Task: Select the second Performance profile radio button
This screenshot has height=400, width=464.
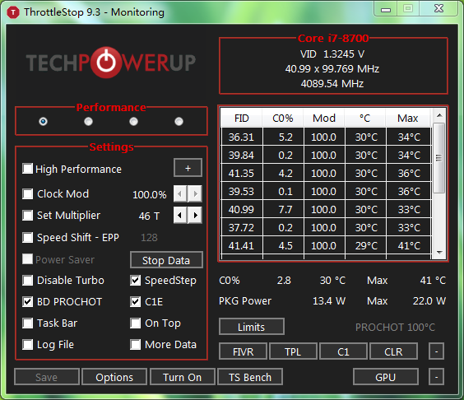Action: pos(89,121)
